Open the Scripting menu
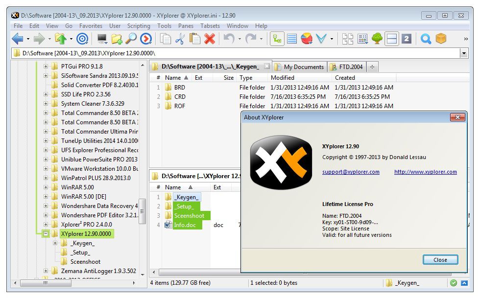Image resolution: width=479 pixels, height=298 pixels. coord(139,26)
